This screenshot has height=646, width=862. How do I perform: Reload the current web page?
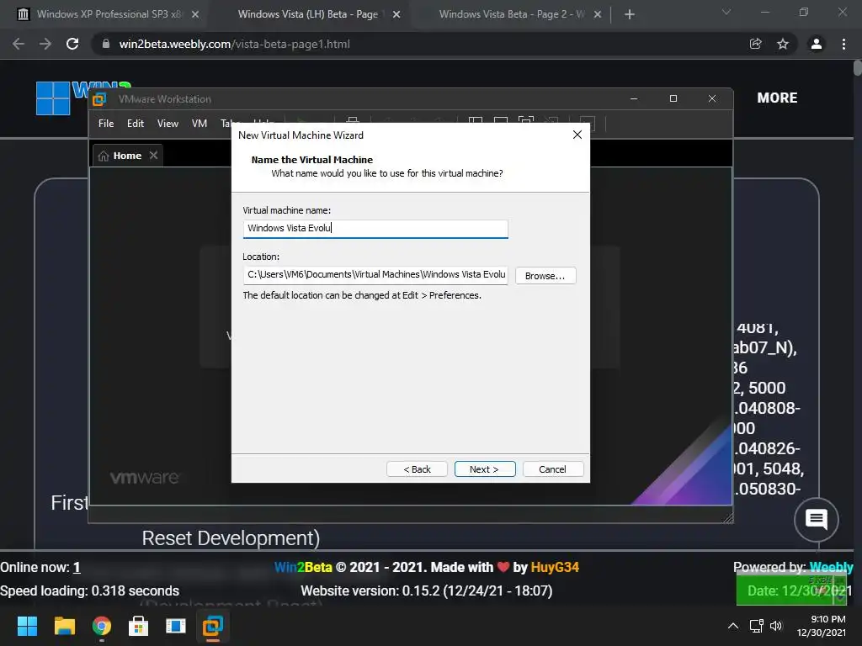click(x=72, y=44)
